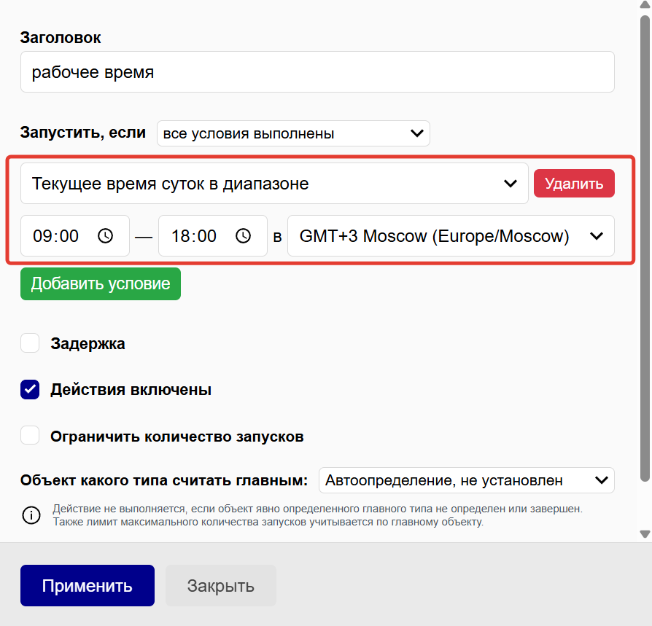This screenshot has width=652, height=626.
Task: Tick Ограничить количество запусков checkbox
Action: 30,437
